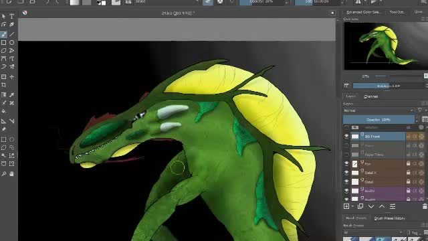428x241 pixels.
Task: Select the Pan hand tool
Action: click(12, 174)
